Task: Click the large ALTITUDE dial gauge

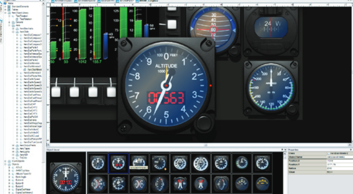Action: (166, 86)
